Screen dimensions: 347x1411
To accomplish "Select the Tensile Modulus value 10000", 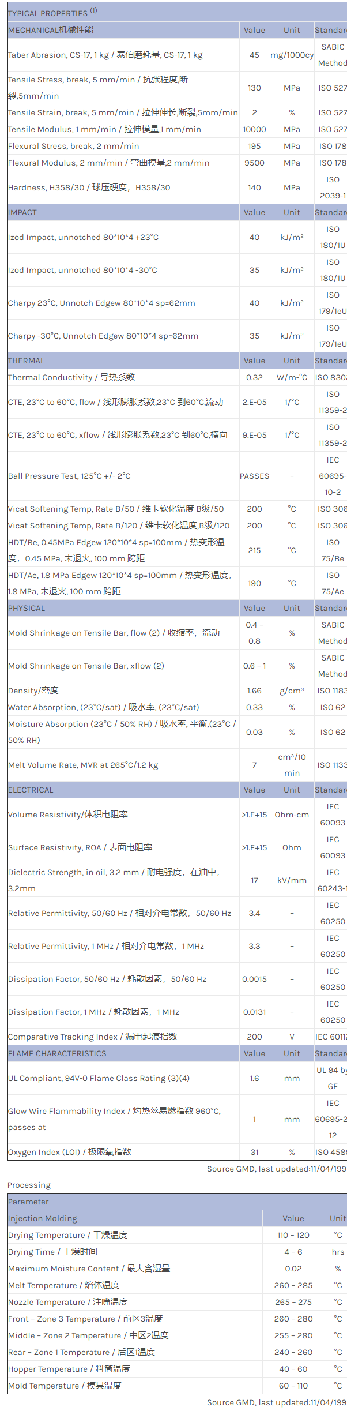I will pyautogui.click(x=254, y=130).
